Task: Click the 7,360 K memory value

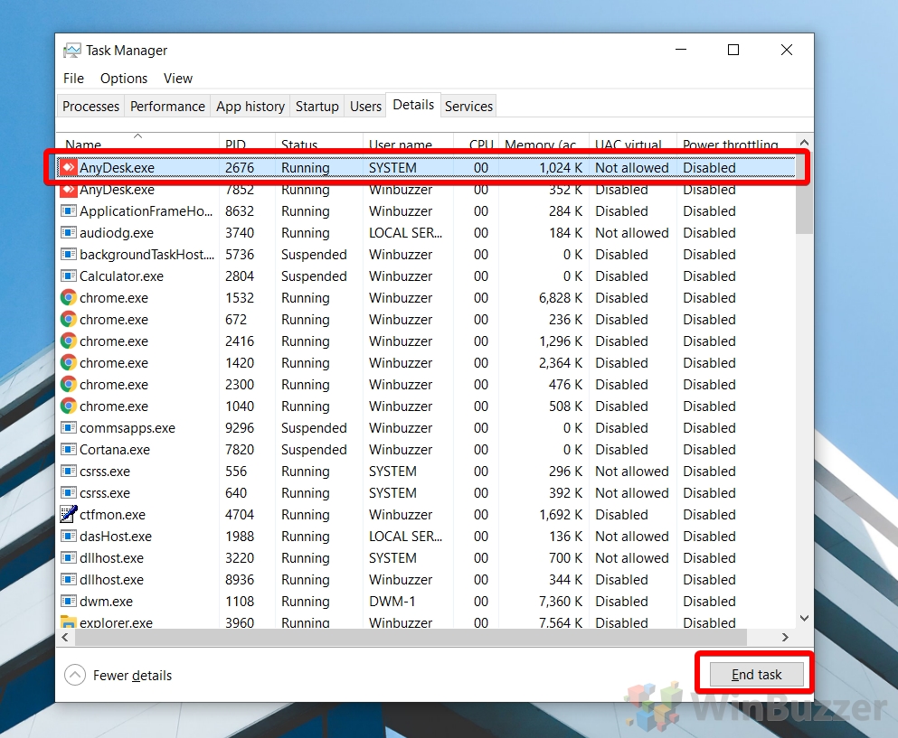Action: (x=560, y=602)
